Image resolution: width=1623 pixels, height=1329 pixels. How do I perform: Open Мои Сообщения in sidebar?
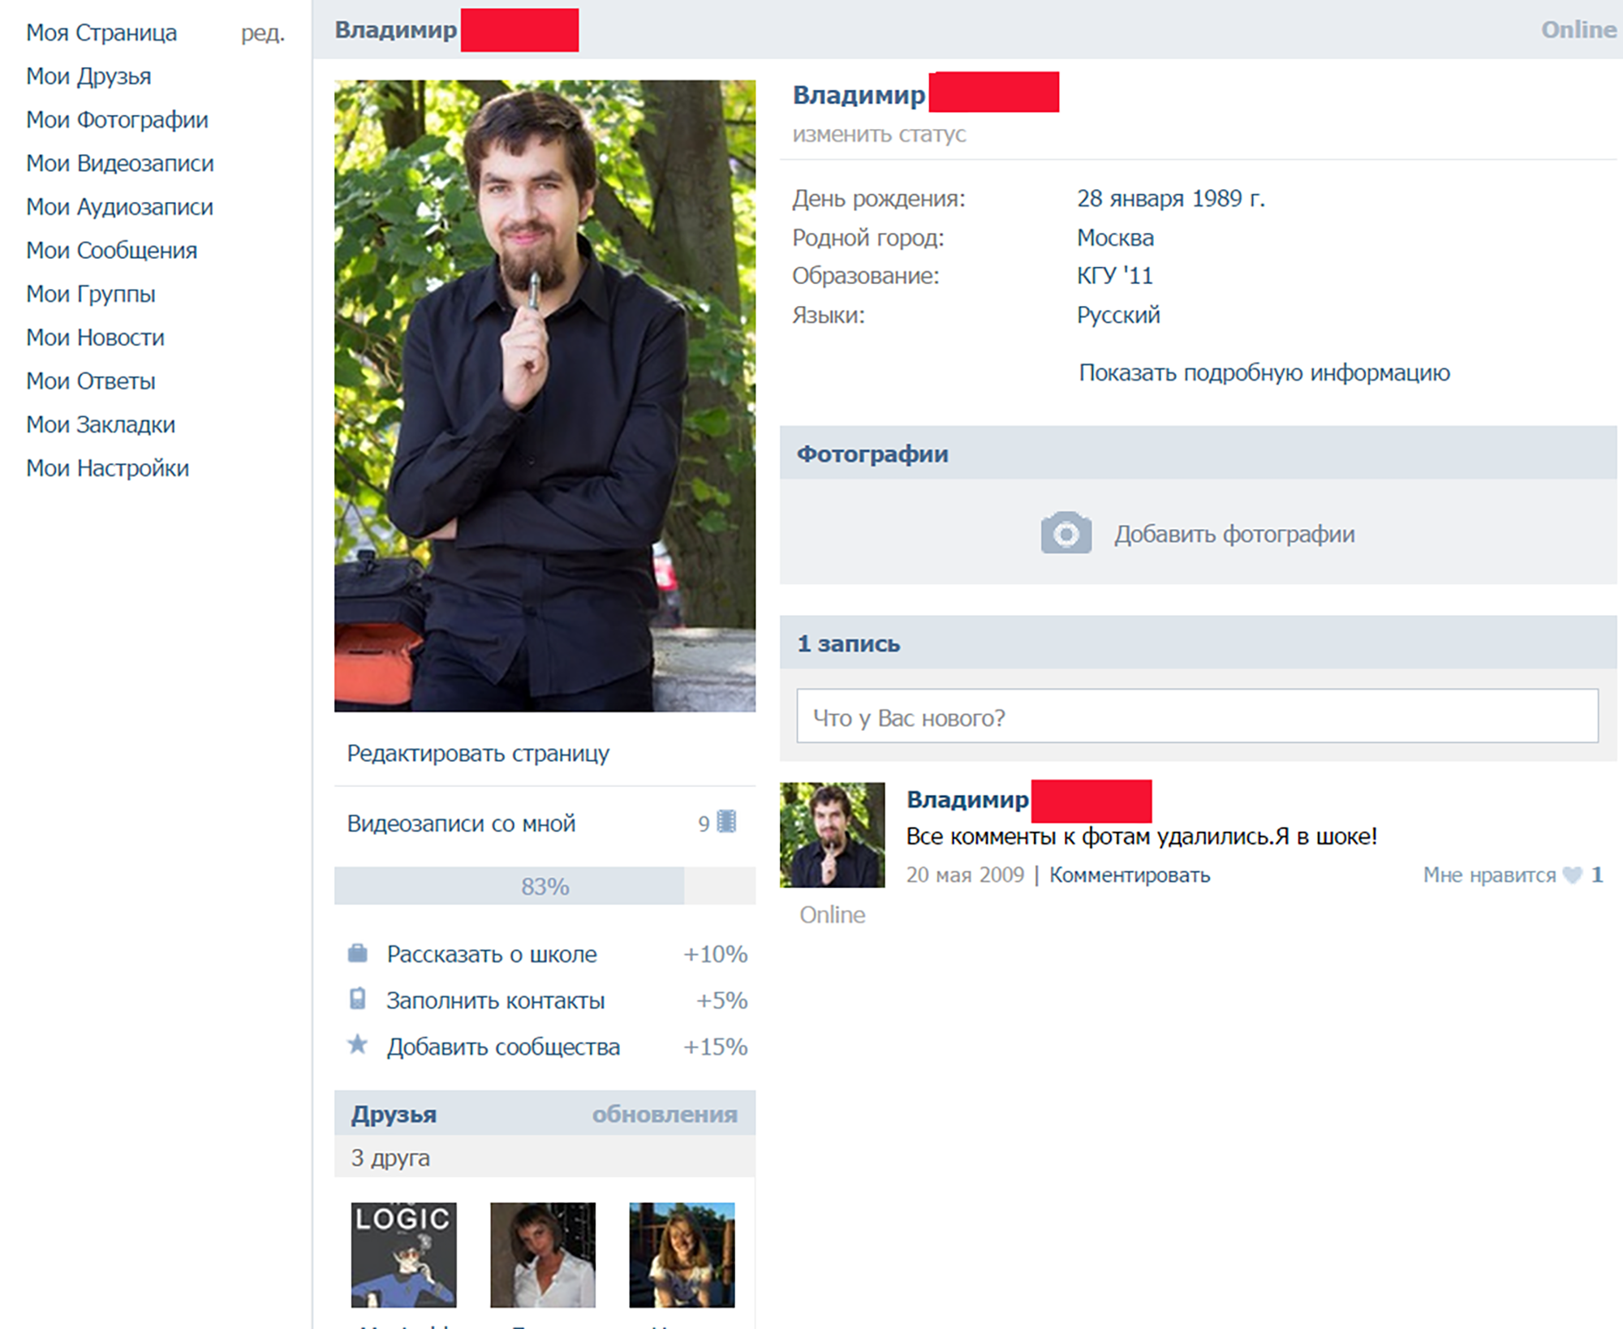[x=111, y=250]
